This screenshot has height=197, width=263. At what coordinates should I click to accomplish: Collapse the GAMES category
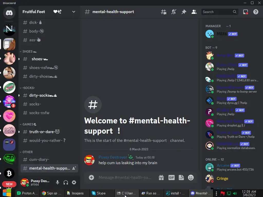pos(28,124)
